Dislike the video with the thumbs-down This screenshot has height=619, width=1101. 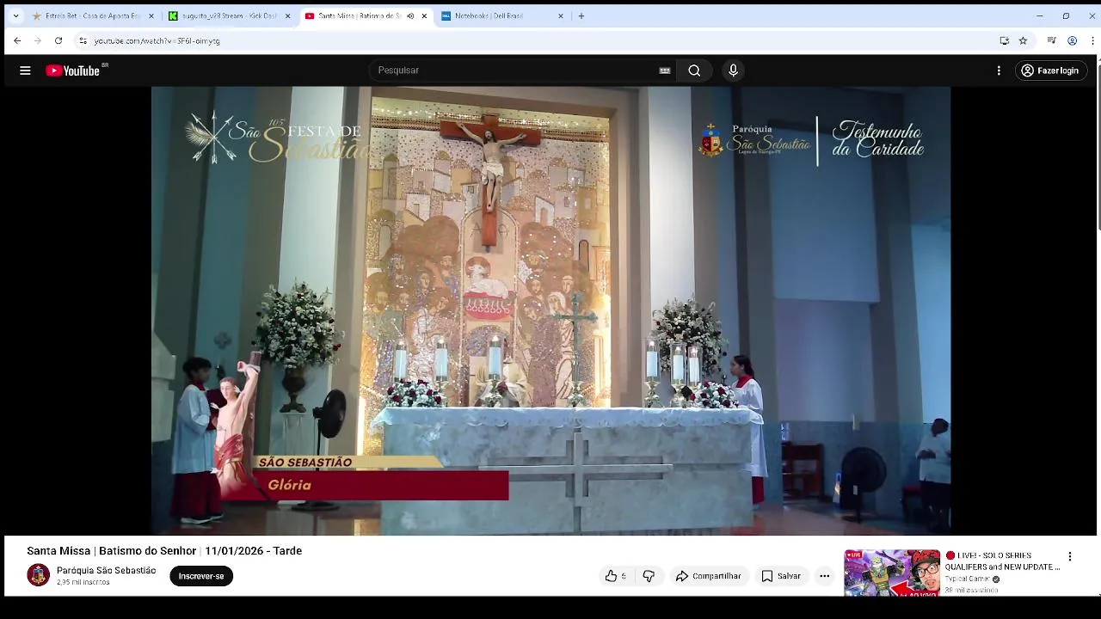(x=649, y=576)
